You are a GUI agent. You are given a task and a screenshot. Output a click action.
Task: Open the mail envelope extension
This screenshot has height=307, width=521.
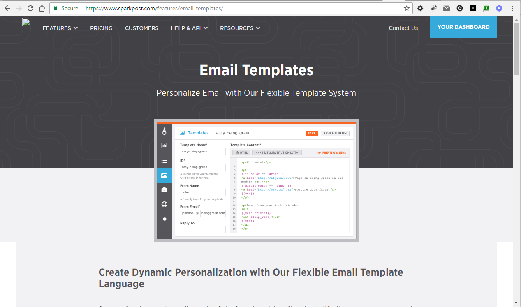coord(447,8)
